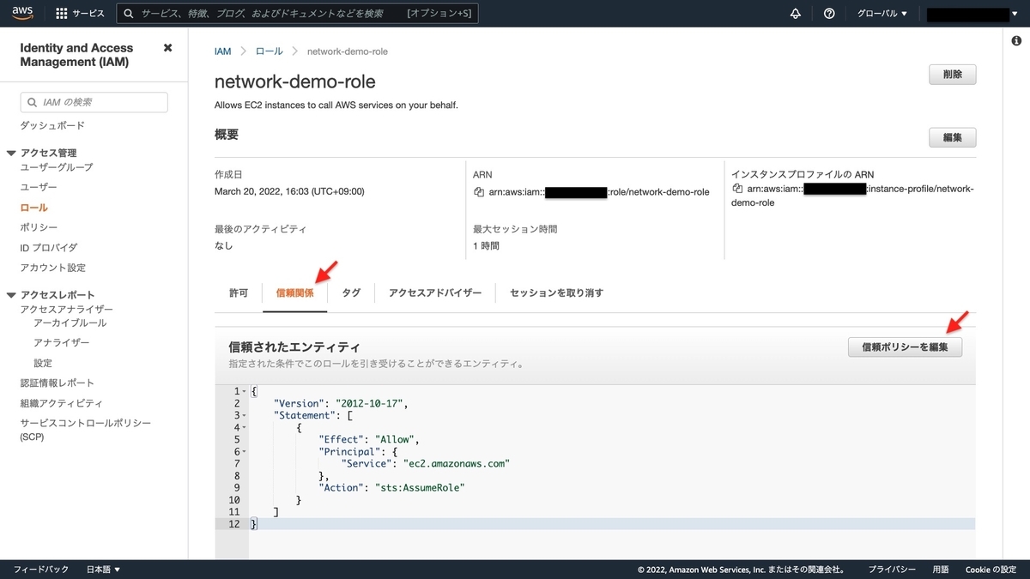Open ユーザーグループ in the sidebar
This screenshot has height=579, width=1030.
click(57, 167)
